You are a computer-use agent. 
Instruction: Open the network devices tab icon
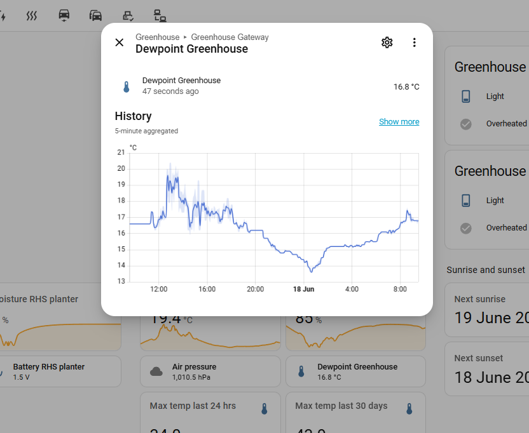pos(160,15)
